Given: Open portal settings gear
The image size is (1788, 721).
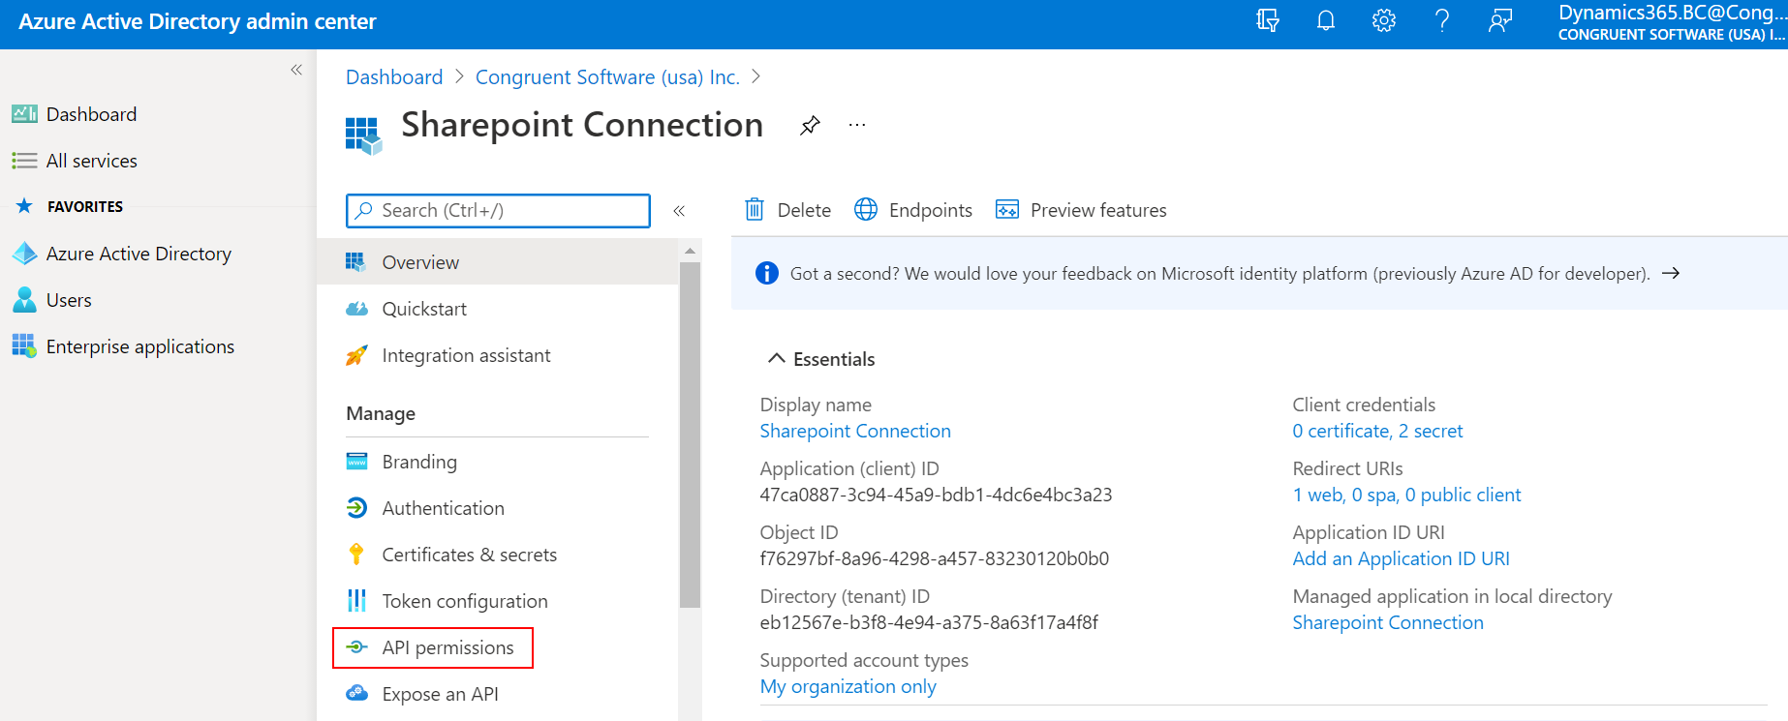Looking at the screenshot, I should (x=1384, y=20).
